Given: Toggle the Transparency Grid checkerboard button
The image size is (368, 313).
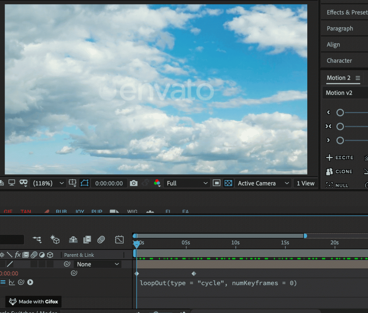Looking at the screenshot, I should (228, 183).
